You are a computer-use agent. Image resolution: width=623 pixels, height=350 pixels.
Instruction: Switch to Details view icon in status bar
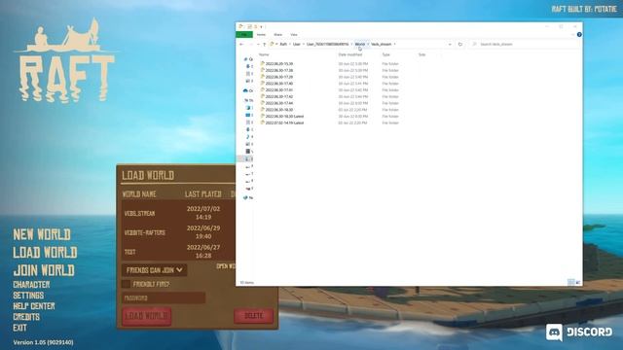coord(571,282)
